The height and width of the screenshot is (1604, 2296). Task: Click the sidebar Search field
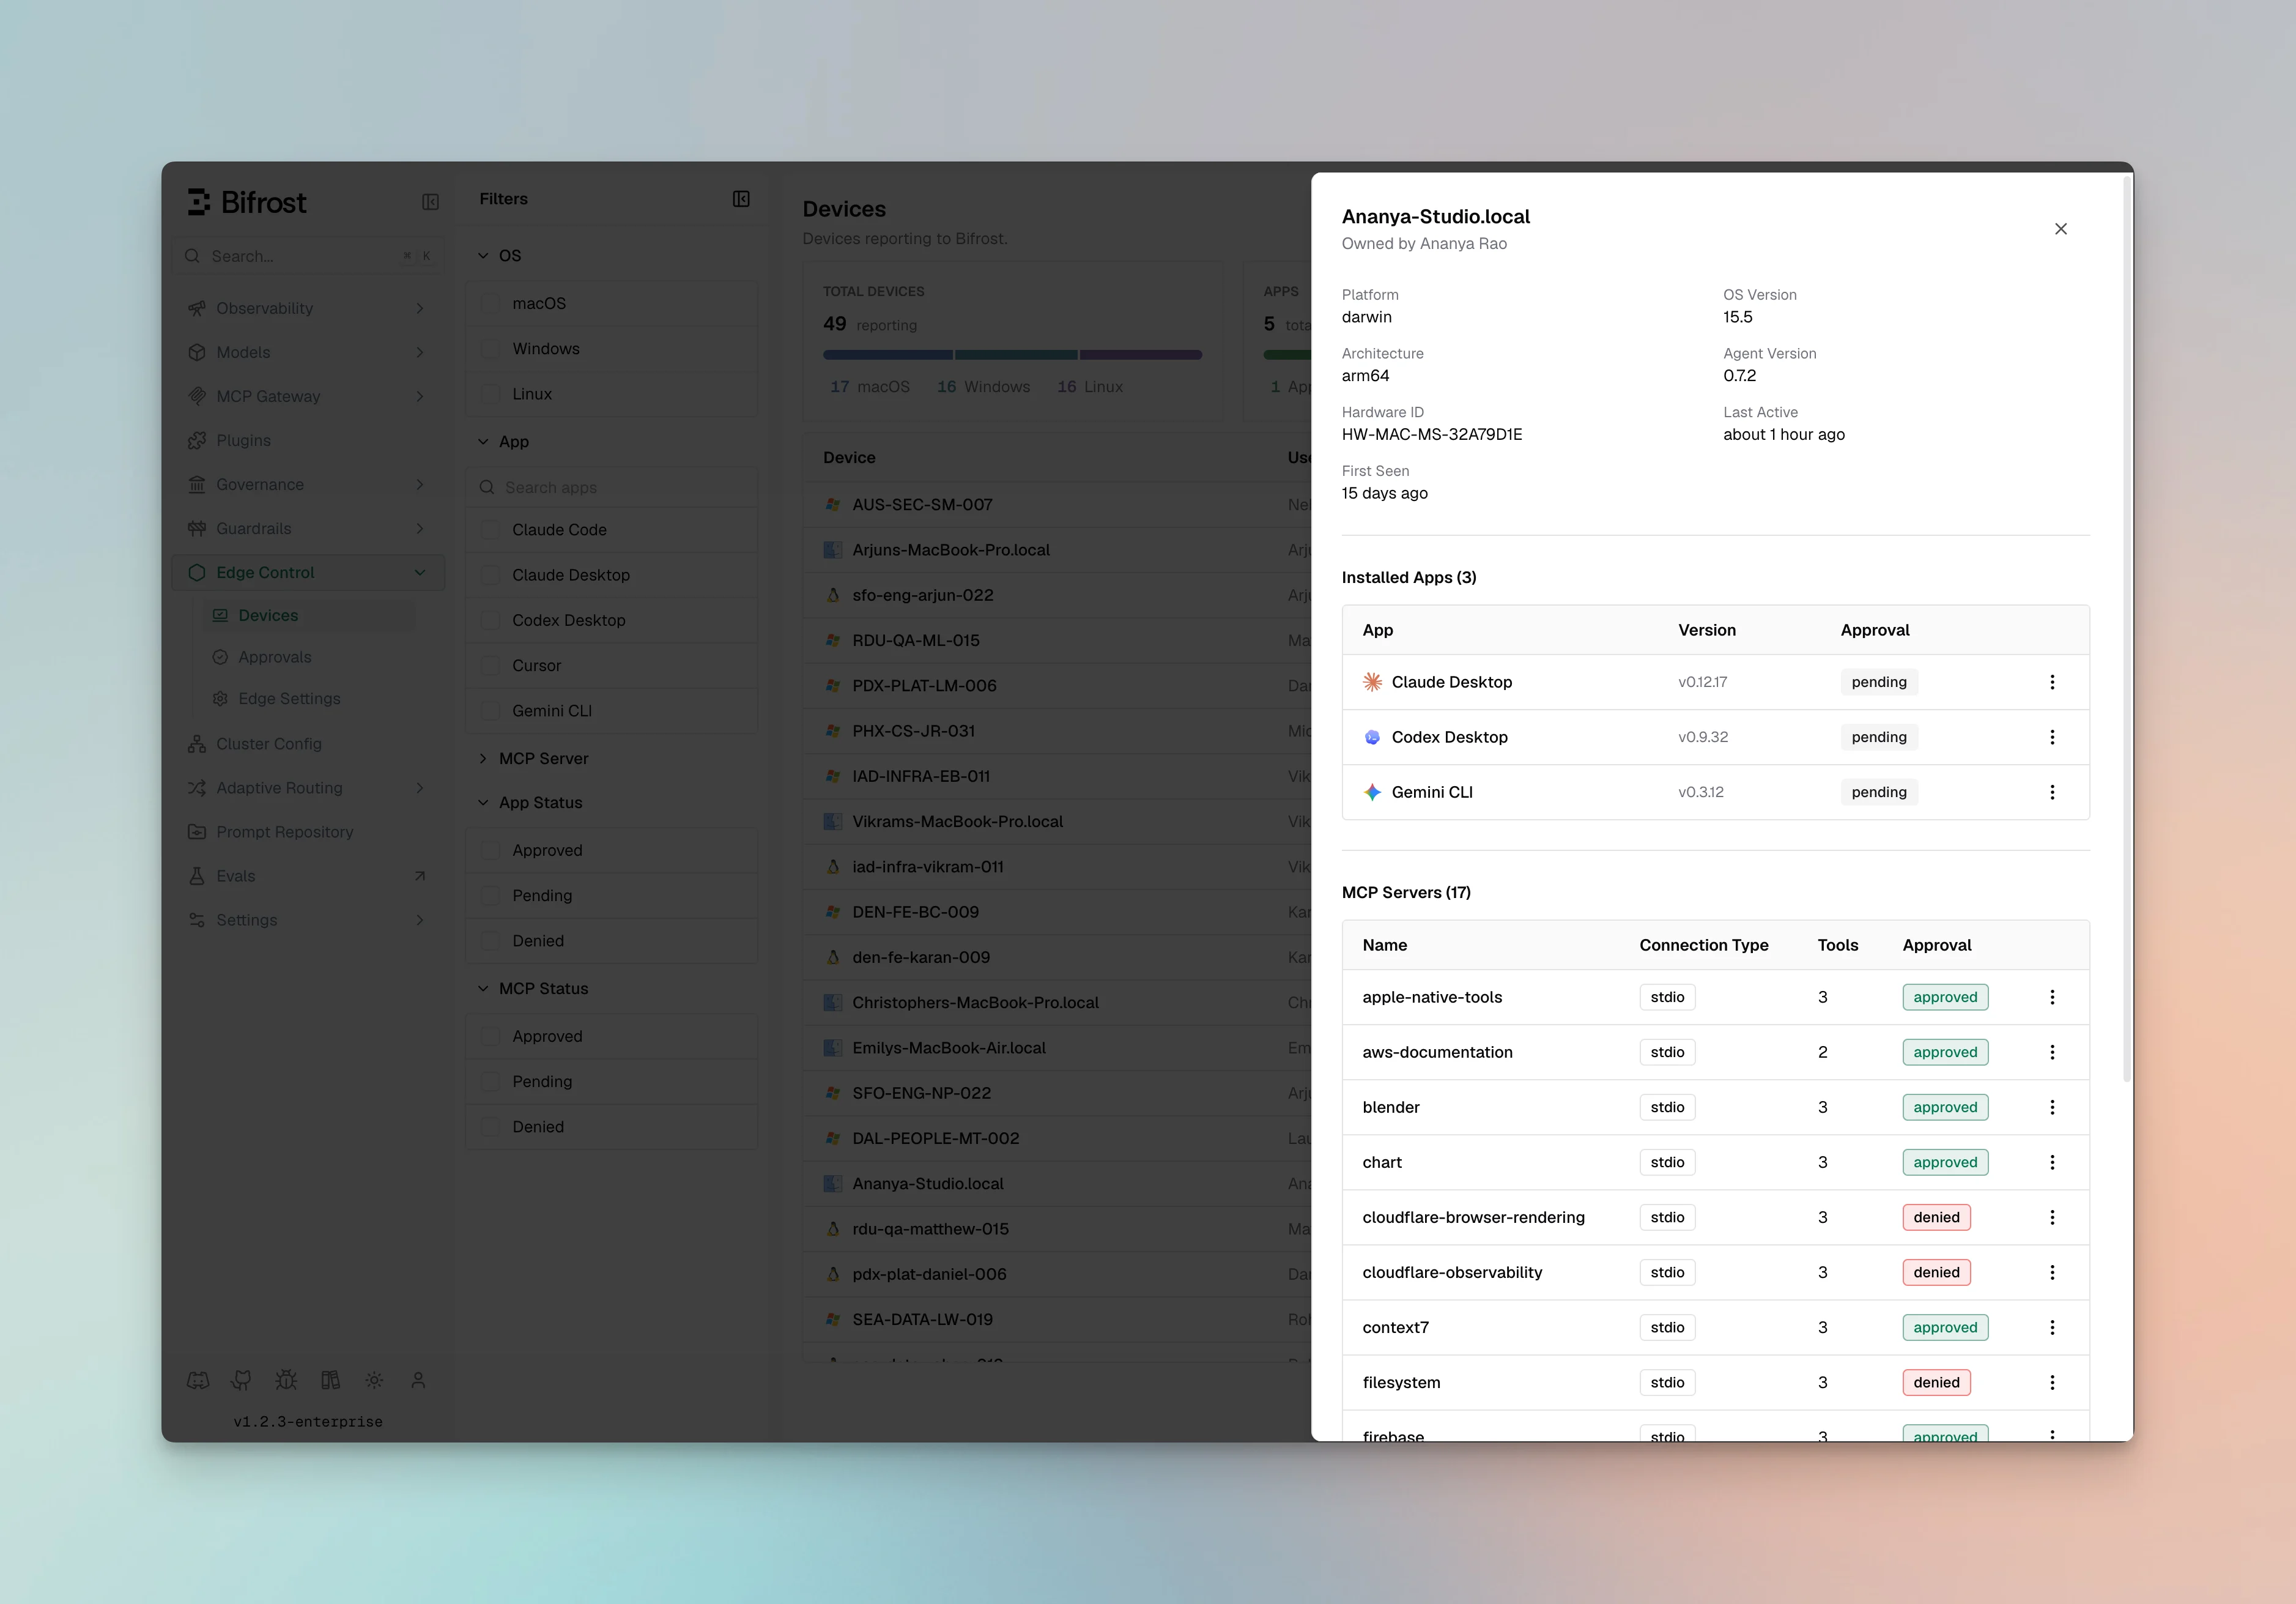pyautogui.click(x=308, y=256)
